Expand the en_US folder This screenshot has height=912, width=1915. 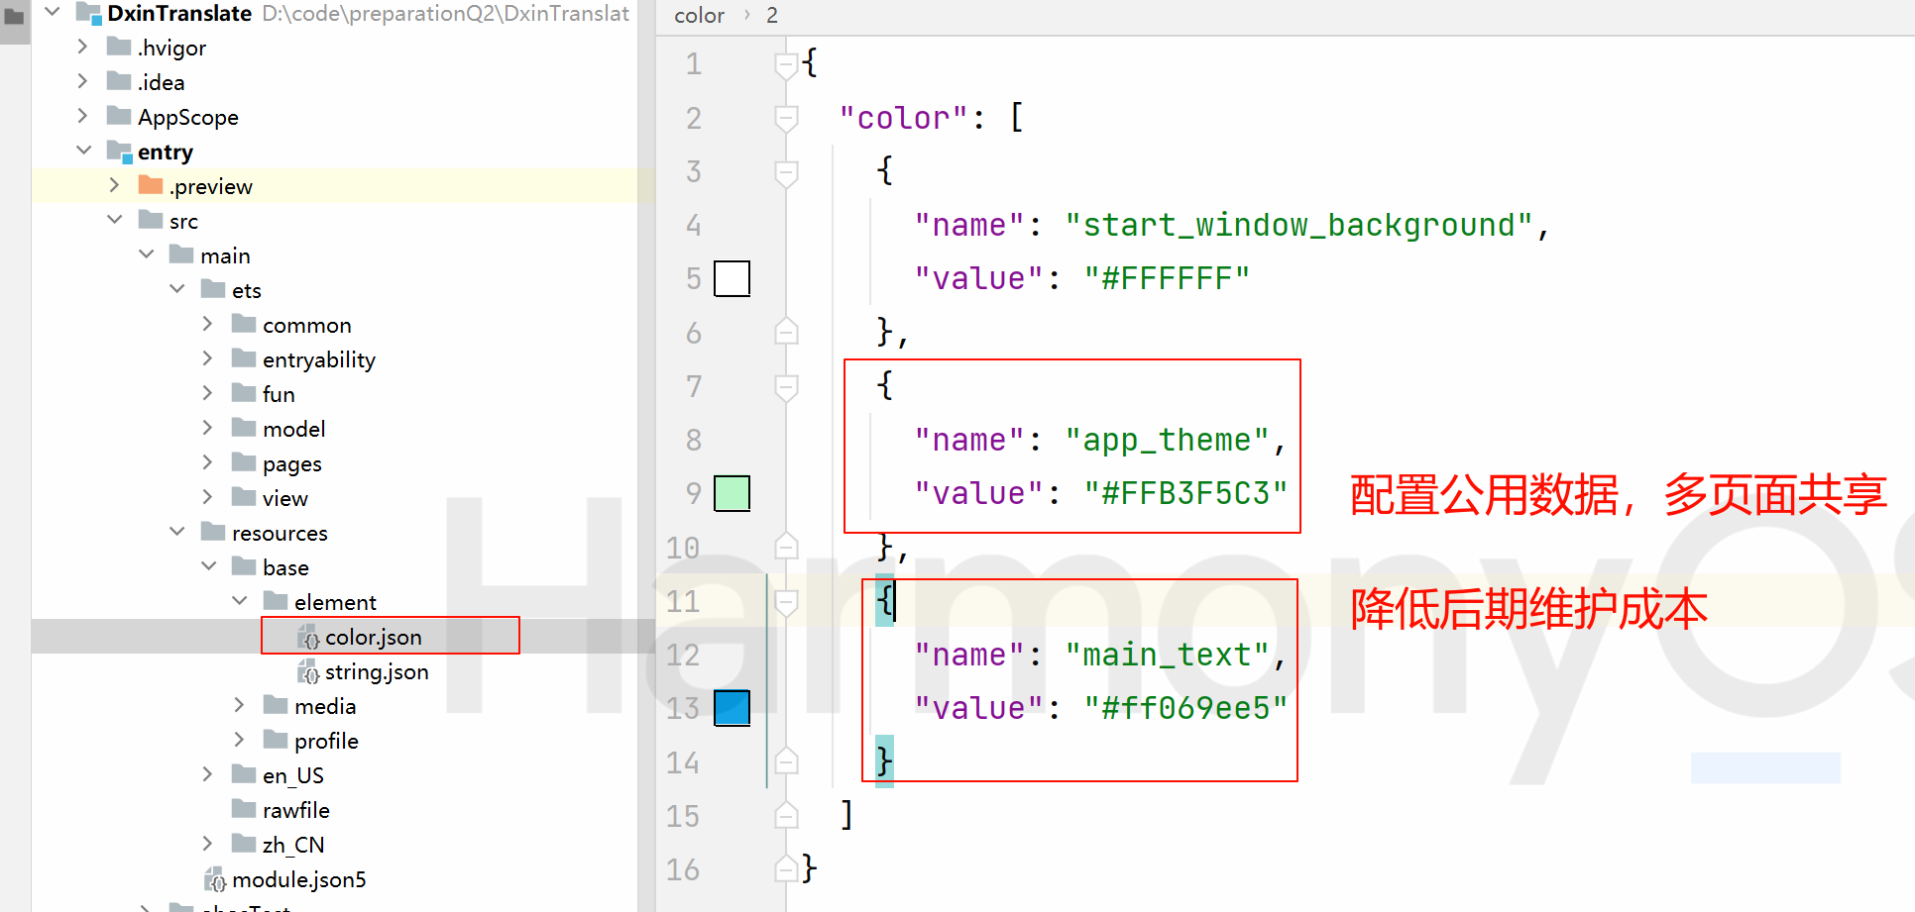(x=208, y=774)
